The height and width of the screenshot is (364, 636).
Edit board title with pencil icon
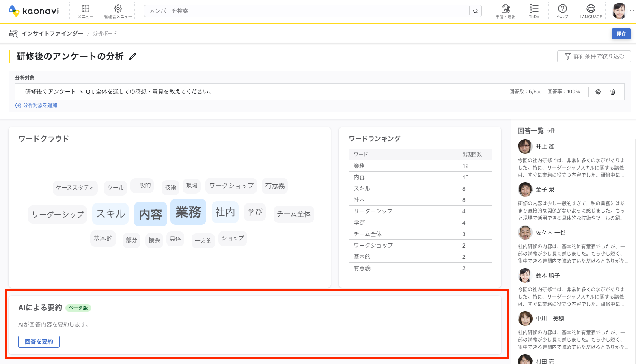click(132, 56)
